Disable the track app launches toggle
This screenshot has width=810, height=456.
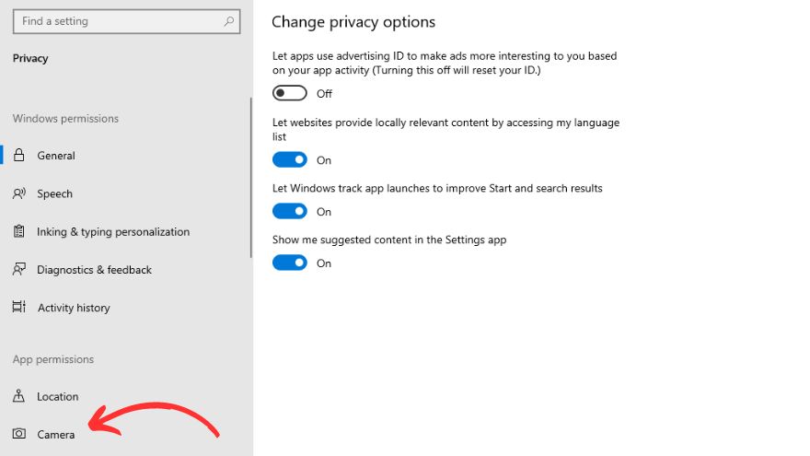click(290, 212)
